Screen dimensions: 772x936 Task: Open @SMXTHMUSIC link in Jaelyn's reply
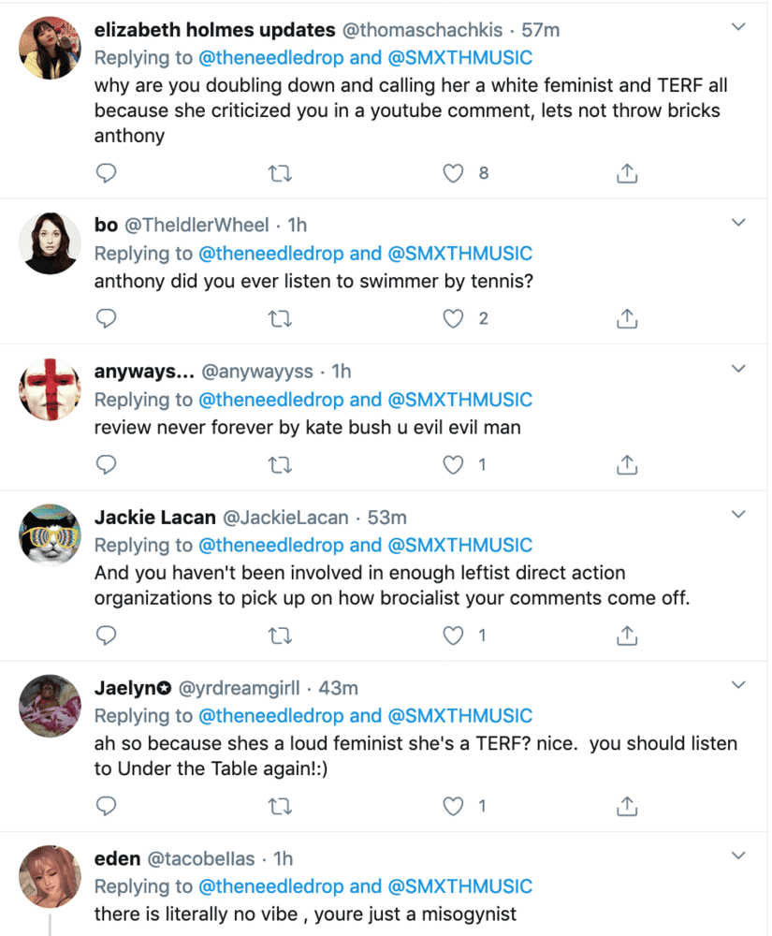[x=460, y=716]
